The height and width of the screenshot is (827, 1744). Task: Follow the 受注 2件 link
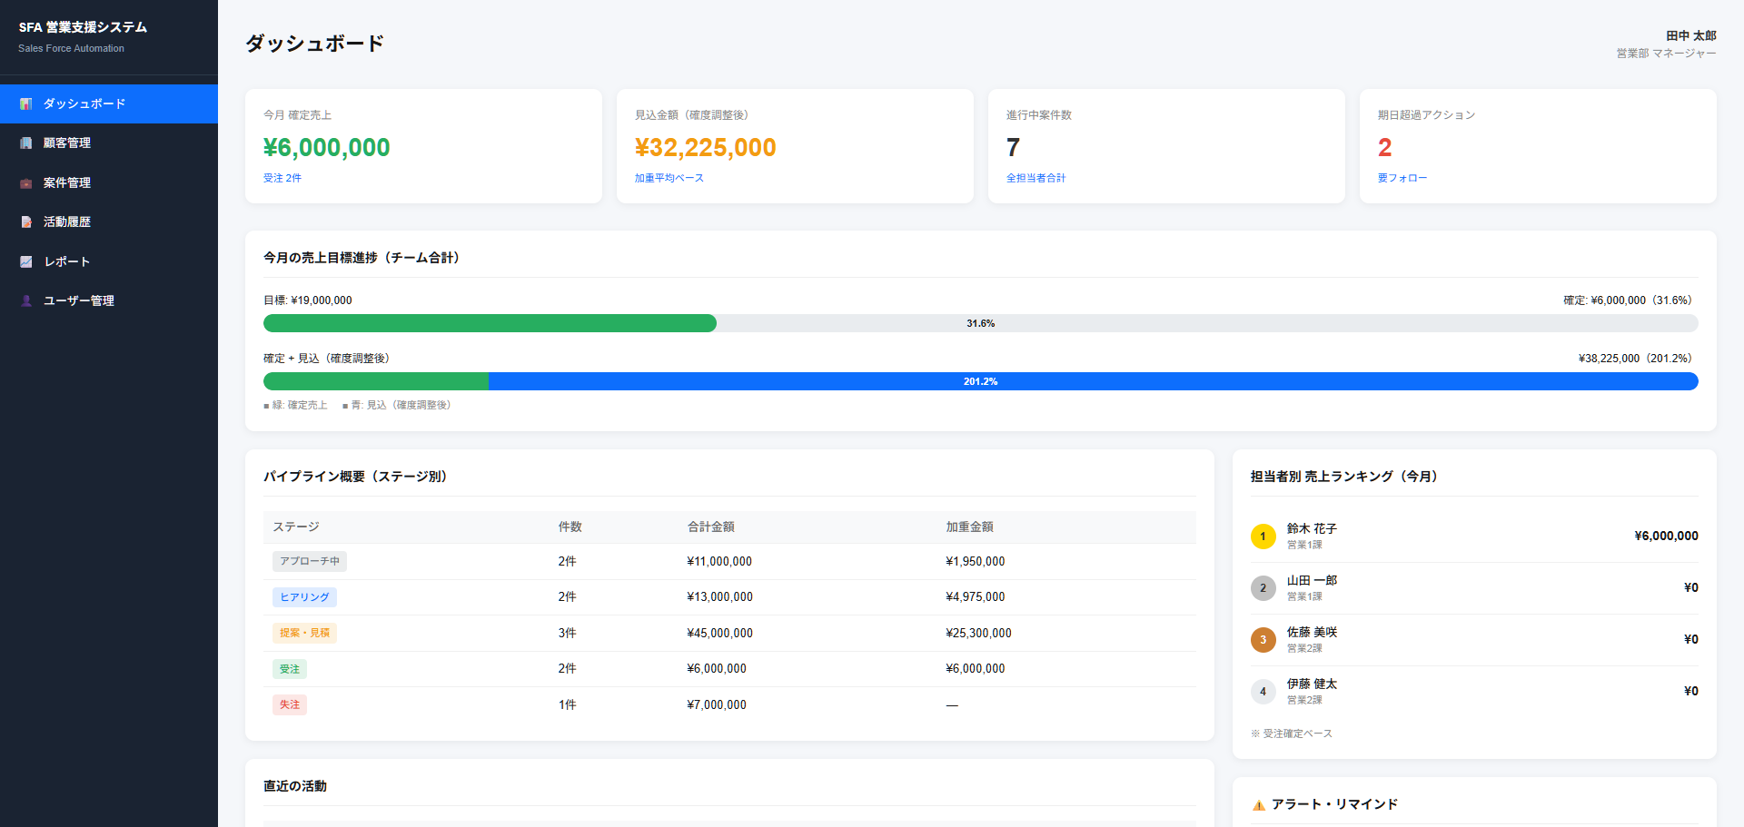[x=282, y=178]
